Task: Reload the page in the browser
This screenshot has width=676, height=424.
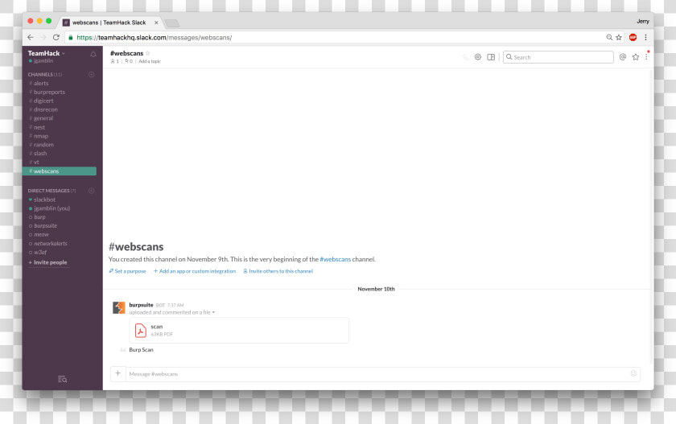Action: click(x=56, y=38)
